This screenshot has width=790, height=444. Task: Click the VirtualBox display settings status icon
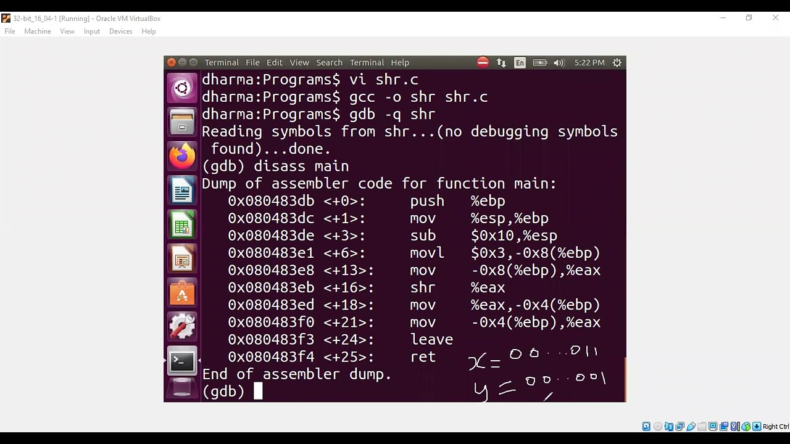pos(713,426)
